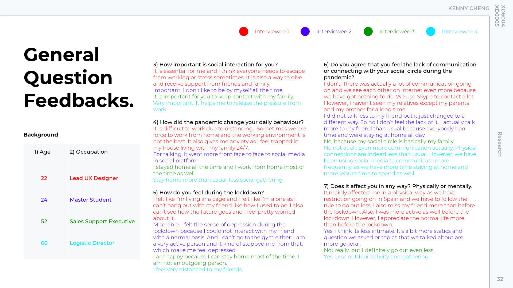The height and width of the screenshot is (288, 513).
Task: Select the 'Interviewee 4' legend label
Action: click(x=460, y=31)
